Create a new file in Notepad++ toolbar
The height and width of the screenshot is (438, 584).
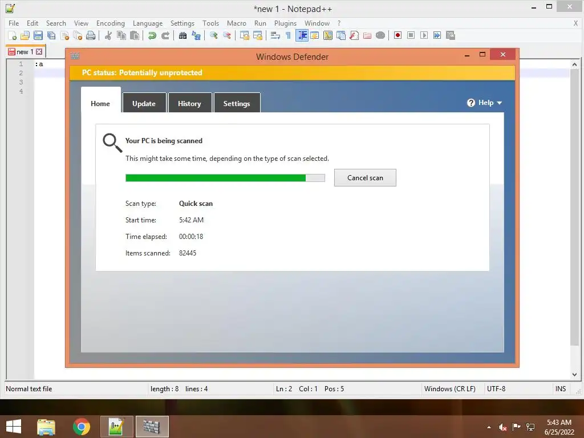click(x=13, y=35)
